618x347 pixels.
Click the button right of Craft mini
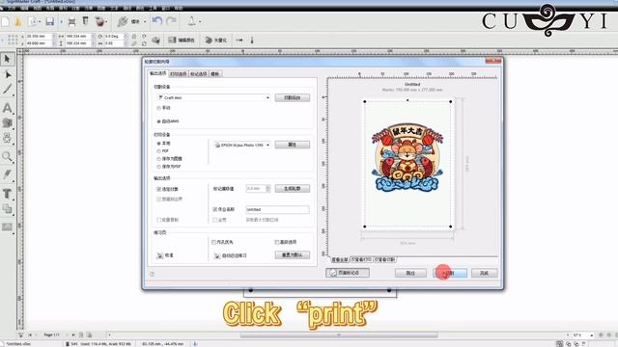[x=292, y=97]
